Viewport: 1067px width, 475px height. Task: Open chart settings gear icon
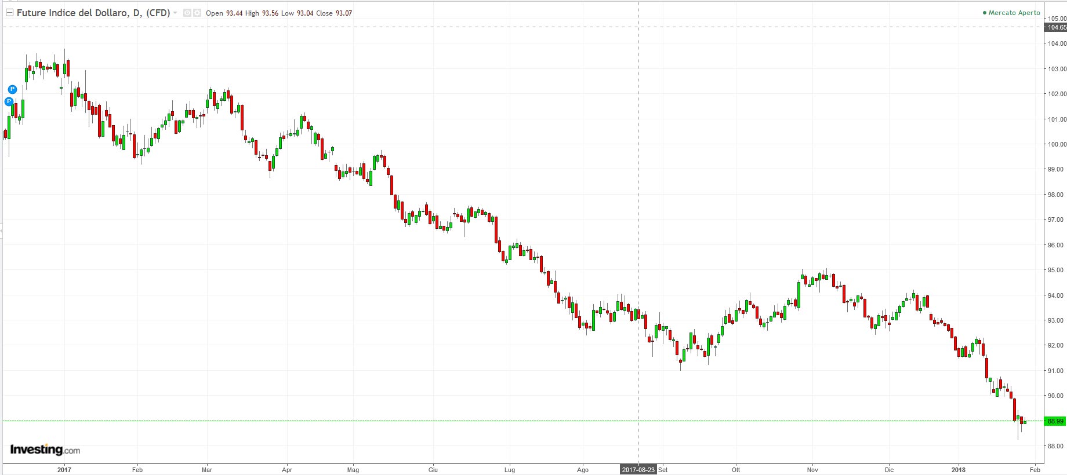pos(197,13)
